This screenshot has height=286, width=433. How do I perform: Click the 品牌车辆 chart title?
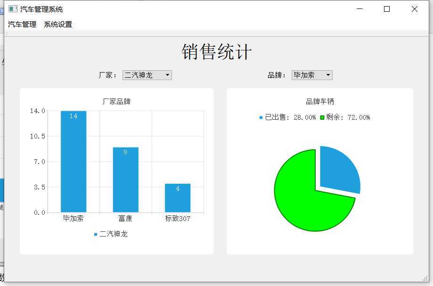(x=320, y=102)
